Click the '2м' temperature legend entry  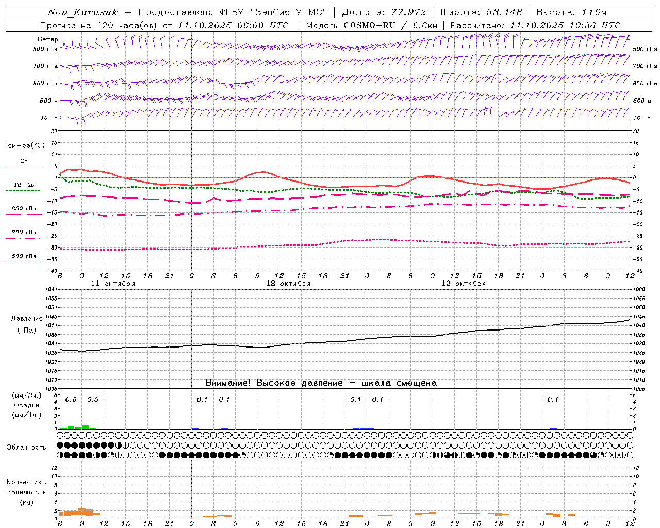24,161
